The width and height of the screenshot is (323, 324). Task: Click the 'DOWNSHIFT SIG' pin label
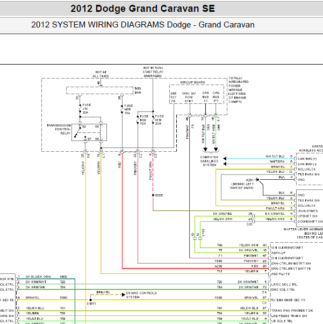pyautogui.click(x=310, y=222)
